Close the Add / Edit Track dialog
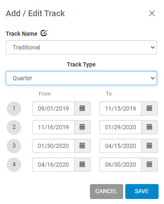This screenshot has width=164, height=204. 152,13
